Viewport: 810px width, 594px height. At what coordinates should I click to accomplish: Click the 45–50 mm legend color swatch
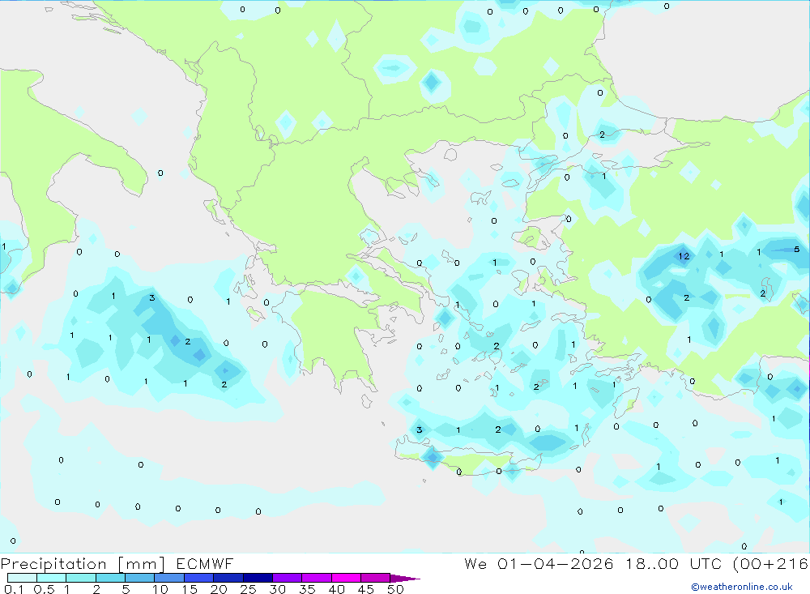[375, 578]
